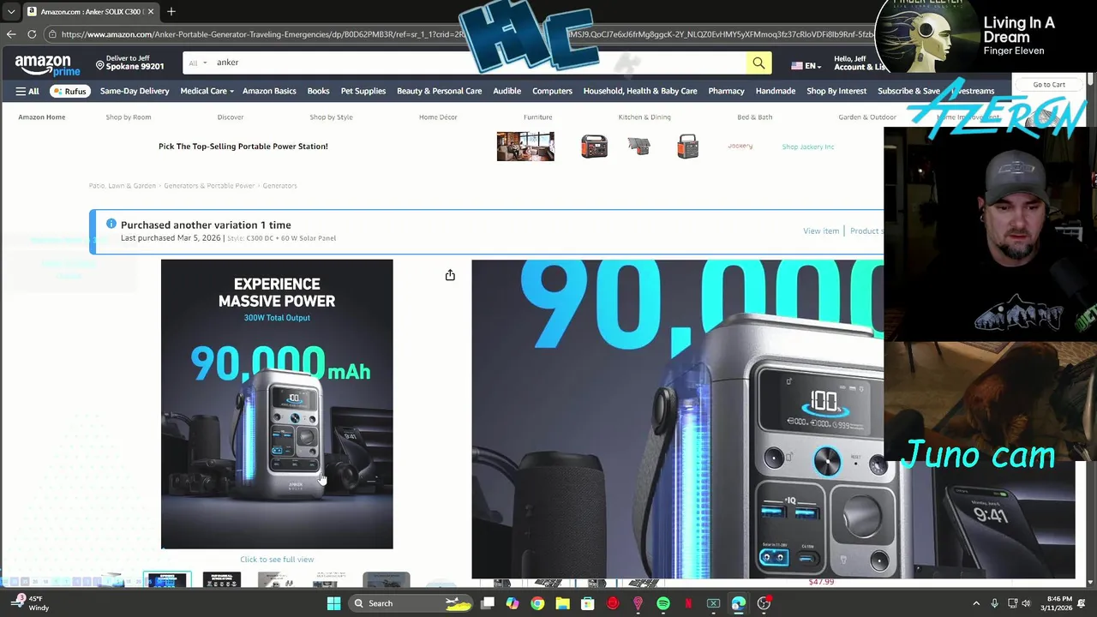Viewport: 1097px width, 617px height.
Task: Click the search field containing anker
Action: [x=478, y=63]
